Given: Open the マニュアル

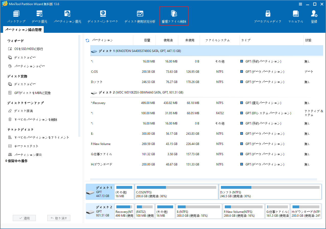Looking at the screenshot, I should pyautogui.click(x=296, y=17).
